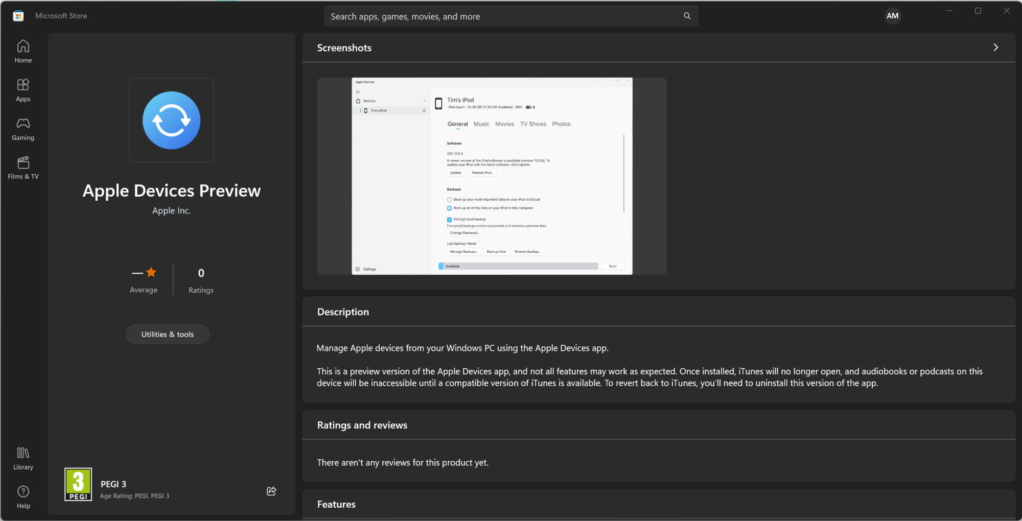The image size is (1022, 521).
Task: Click the orange star average rating
Action: [x=151, y=273]
